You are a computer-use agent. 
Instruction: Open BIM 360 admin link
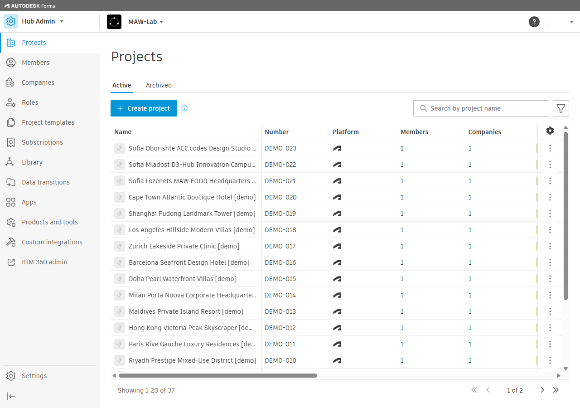pyautogui.click(x=50, y=262)
